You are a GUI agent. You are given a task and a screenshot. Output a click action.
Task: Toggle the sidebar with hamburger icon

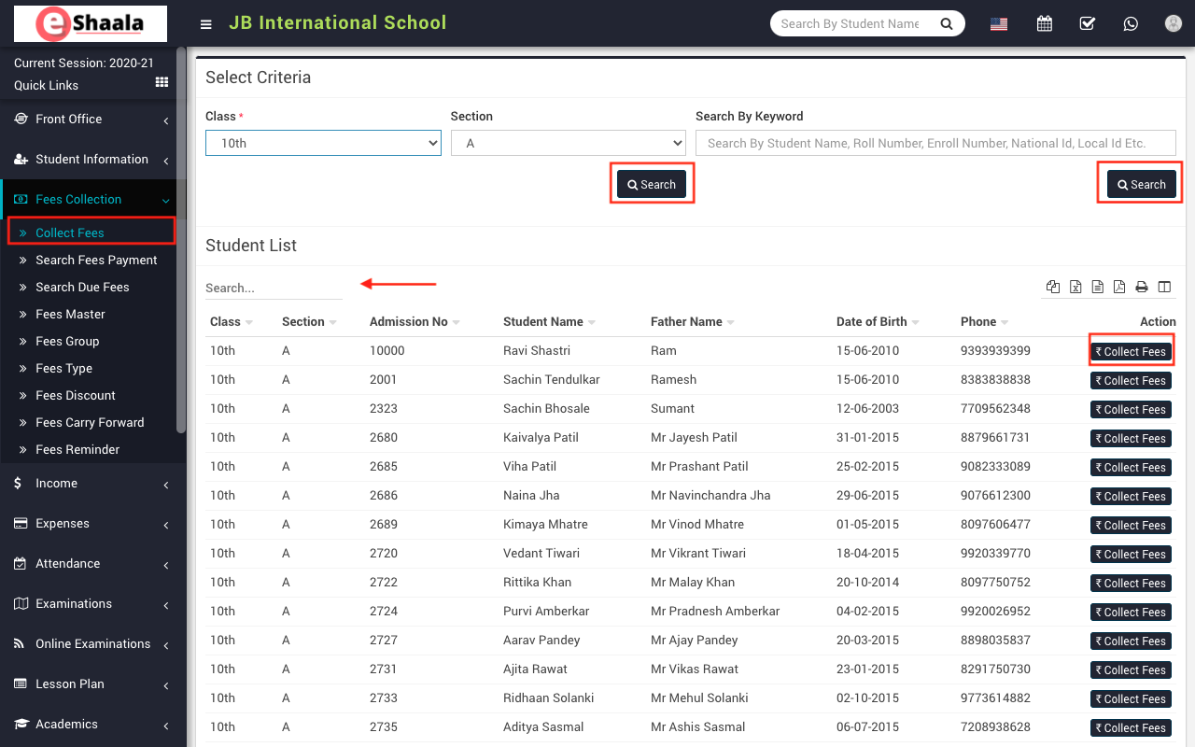point(206,24)
